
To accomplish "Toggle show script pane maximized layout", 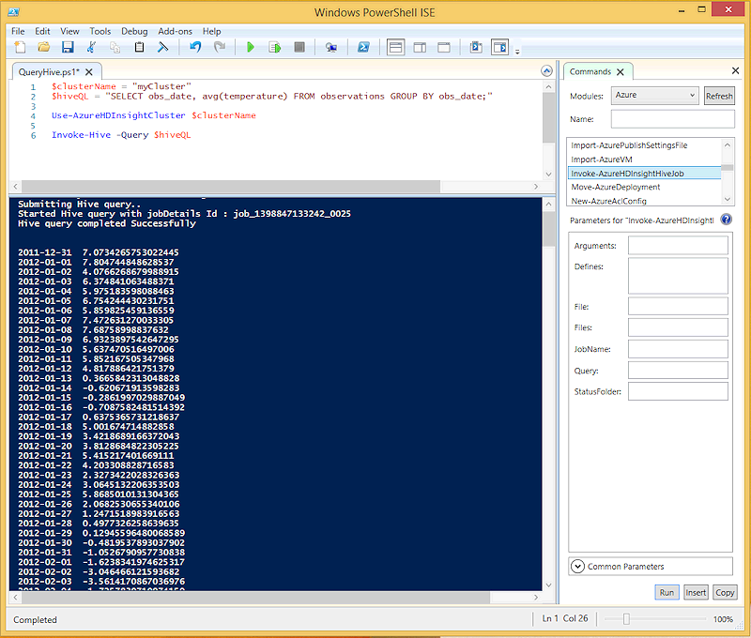I will coord(444,47).
